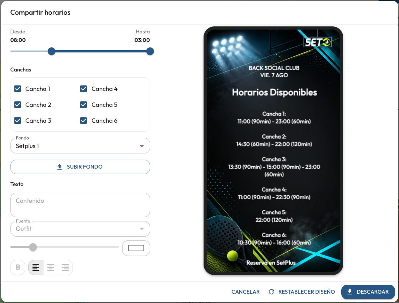Click the 'Horarios Disponibles' heading in the preview
Image resolution: width=399 pixels, height=303 pixels.
click(x=274, y=92)
